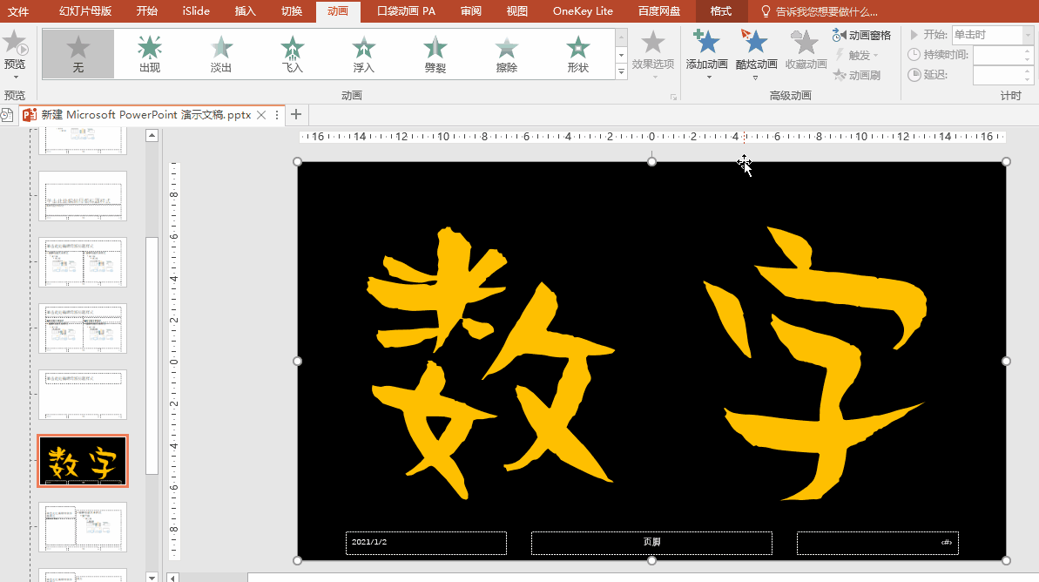This screenshot has height=582, width=1039.
Task: Apply the 劈裂 (Split) animation effect
Action: point(435,54)
